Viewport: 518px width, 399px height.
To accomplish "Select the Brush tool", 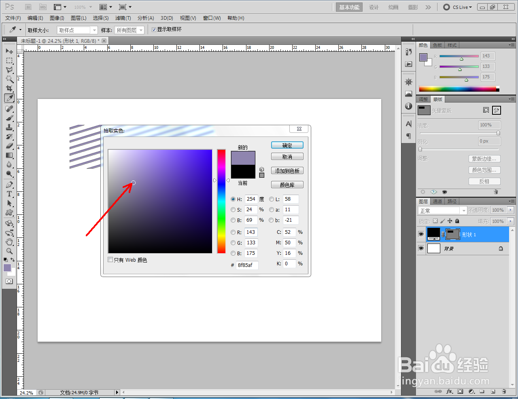I will [x=9, y=118].
